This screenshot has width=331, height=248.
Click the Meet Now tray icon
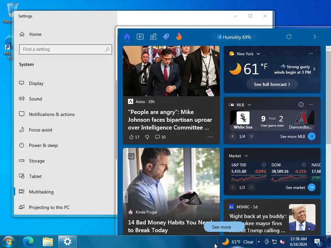pyautogui.click(x=267, y=242)
